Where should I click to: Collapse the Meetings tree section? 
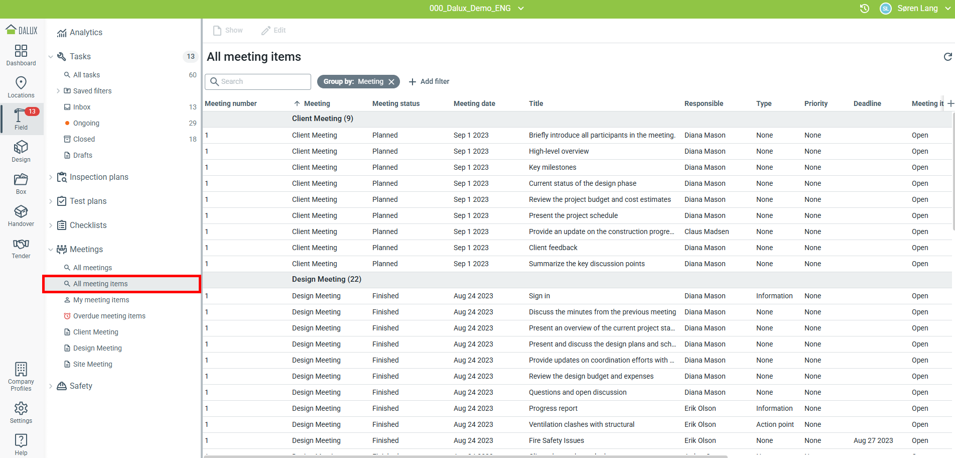(51, 250)
